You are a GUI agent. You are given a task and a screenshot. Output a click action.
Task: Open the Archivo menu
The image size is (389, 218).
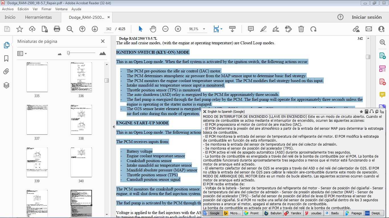pos(8,9)
